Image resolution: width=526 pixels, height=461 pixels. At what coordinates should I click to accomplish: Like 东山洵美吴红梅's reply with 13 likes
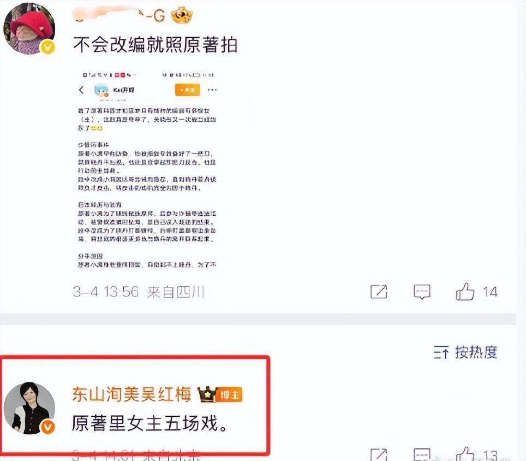[x=465, y=454]
